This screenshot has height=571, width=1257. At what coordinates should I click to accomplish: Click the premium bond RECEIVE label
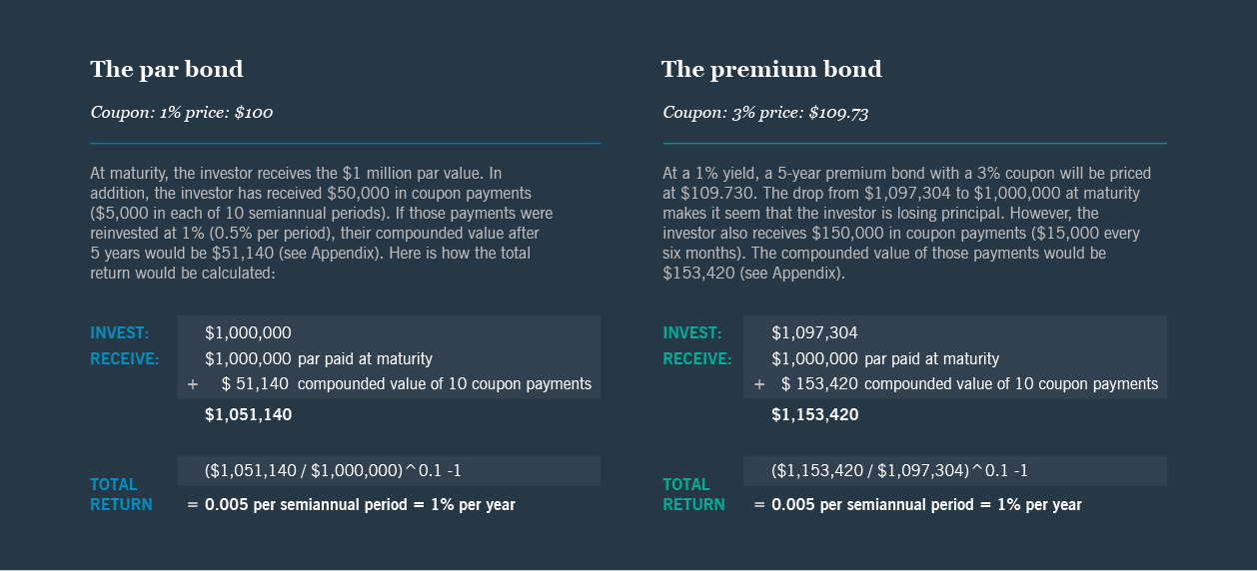pyautogui.click(x=697, y=359)
